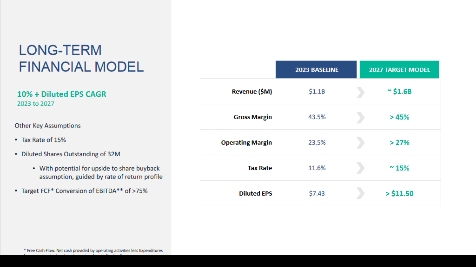Select the Diluted Shares Outstanding of 32M bullet
This screenshot has height=267, width=476.
[71, 154]
